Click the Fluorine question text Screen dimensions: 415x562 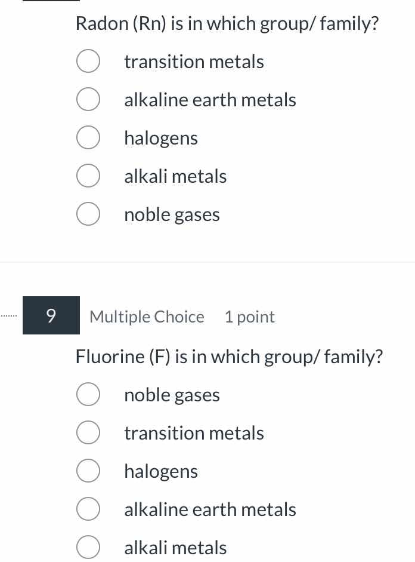coord(230,356)
